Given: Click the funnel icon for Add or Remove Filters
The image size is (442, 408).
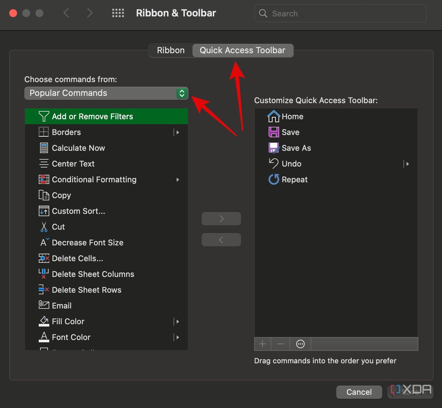Looking at the screenshot, I should pyautogui.click(x=44, y=116).
